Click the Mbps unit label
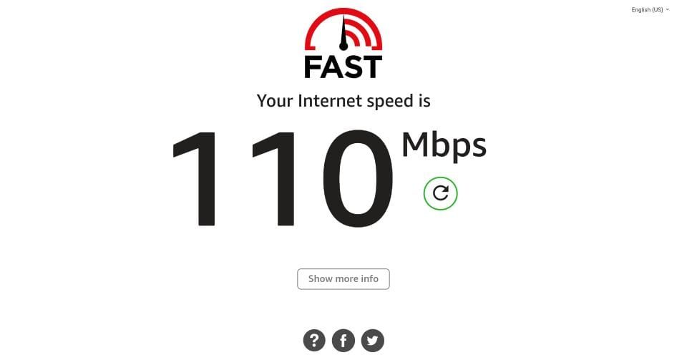Screen dimensions: 687x355 tap(444, 147)
